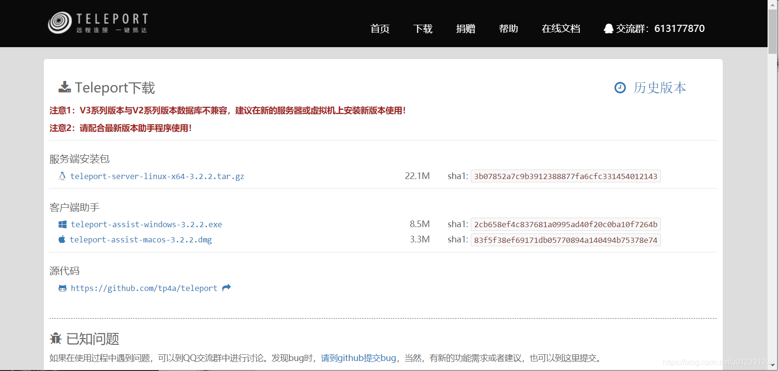Select the macOS assist sha1 hash 83f5f38e…
Screen dimensions: 779x371
click(x=566, y=240)
